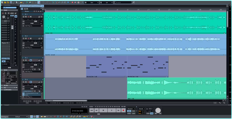Screen dimensions: 232x119
Task: Click the pencil draw icon in bottom toolbar
Action: coord(92,117)
